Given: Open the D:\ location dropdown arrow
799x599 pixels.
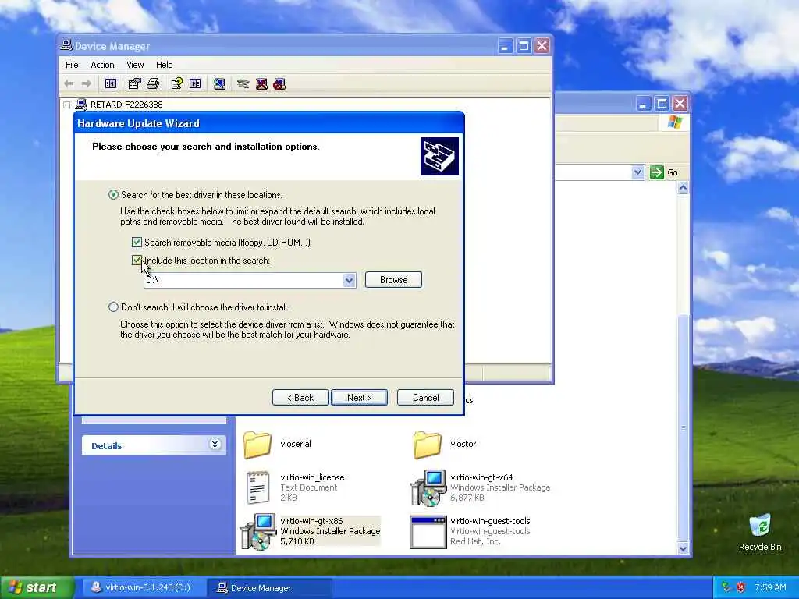Looking at the screenshot, I should 349,280.
